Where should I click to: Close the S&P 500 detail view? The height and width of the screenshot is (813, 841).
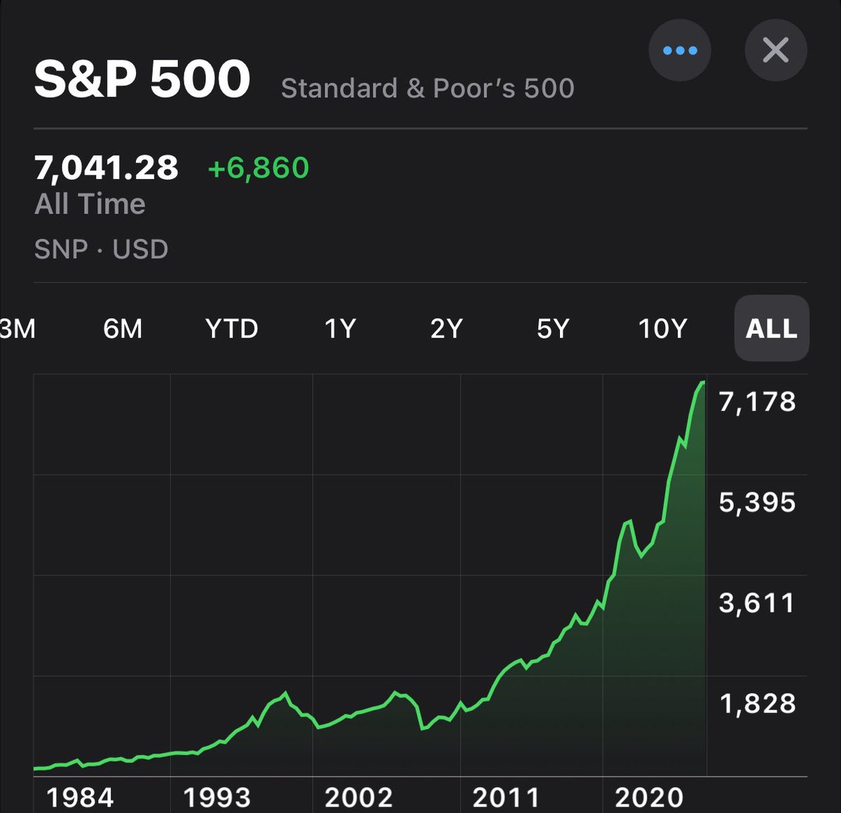coord(775,50)
